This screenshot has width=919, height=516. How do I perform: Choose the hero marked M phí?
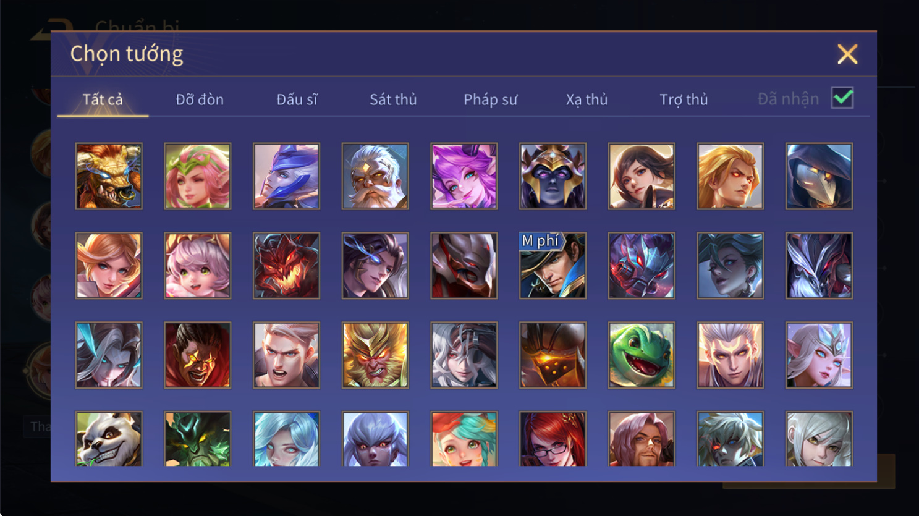pos(553,266)
